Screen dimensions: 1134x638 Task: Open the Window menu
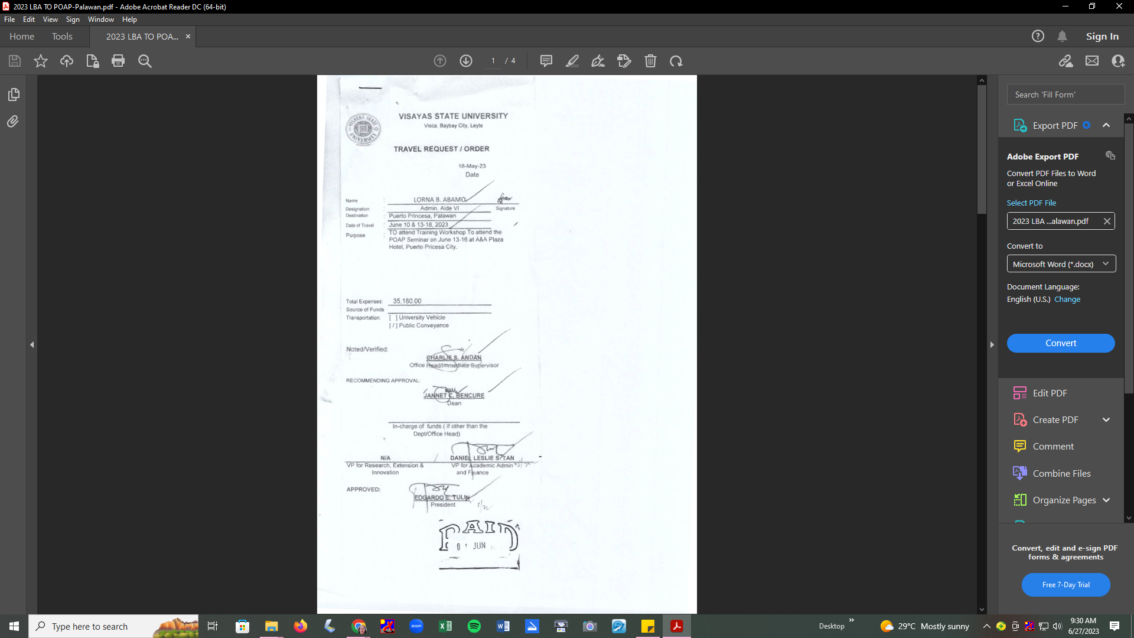(x=100, y=19)
